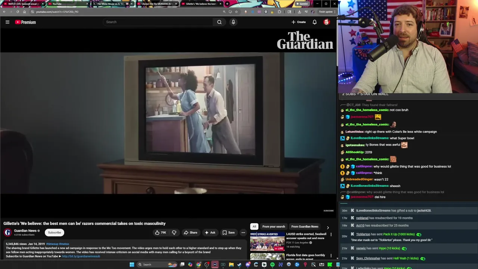Select the All filter chip
478x269 pixels.
tap(254, 226)
